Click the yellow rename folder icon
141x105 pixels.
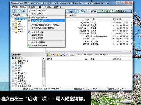(x=57, y=55)
